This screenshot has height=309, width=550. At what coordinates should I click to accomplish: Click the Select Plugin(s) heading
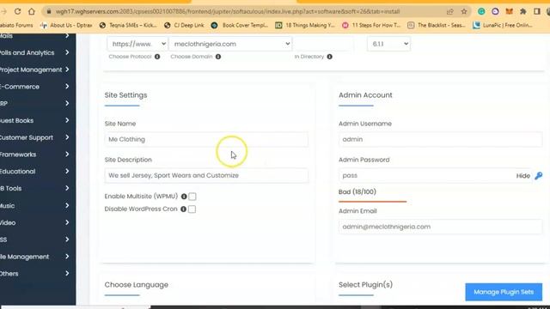click(365, 285)
